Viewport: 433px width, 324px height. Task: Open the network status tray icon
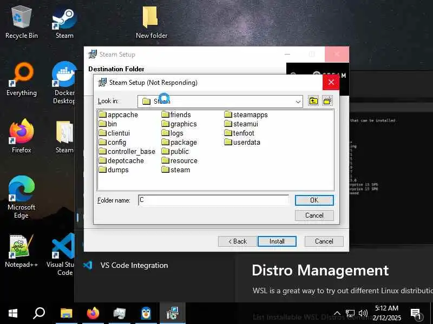point(350,313)
